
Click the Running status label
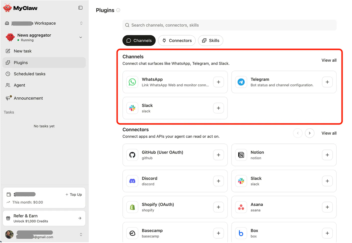(x=27, y=40)
